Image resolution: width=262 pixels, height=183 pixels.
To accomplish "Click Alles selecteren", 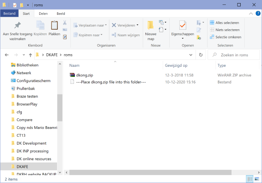I will point(225,22).
